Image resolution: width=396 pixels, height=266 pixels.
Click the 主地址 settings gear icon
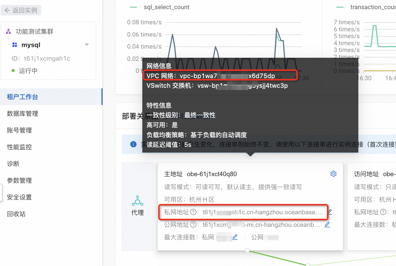[333, 174]
